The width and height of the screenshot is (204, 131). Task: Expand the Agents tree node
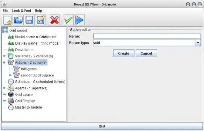point(4,88)
